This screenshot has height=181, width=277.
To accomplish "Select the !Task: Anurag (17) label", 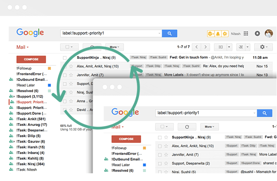I will click(x=32, y=125).
